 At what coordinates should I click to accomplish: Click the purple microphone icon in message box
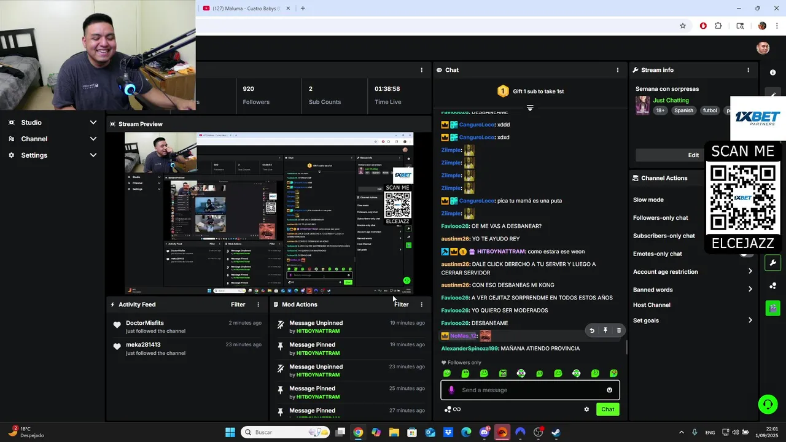(451, 390)
